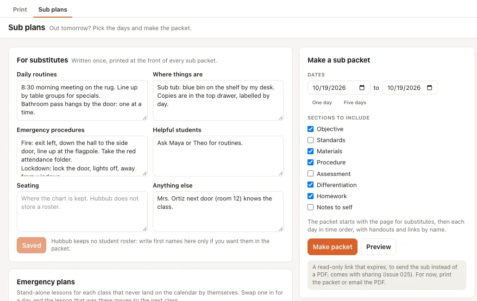
Task: Edit the Emergency procedures text area
Action: [82, 156]
